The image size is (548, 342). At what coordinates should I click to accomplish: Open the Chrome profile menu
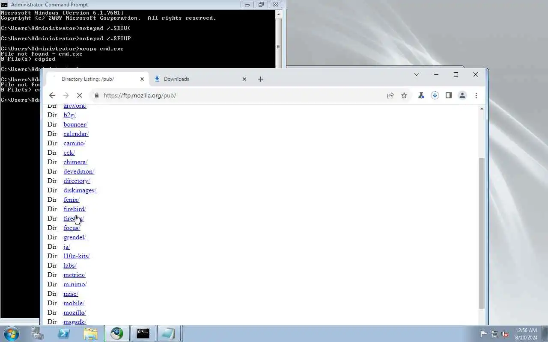tap(462, 95)
